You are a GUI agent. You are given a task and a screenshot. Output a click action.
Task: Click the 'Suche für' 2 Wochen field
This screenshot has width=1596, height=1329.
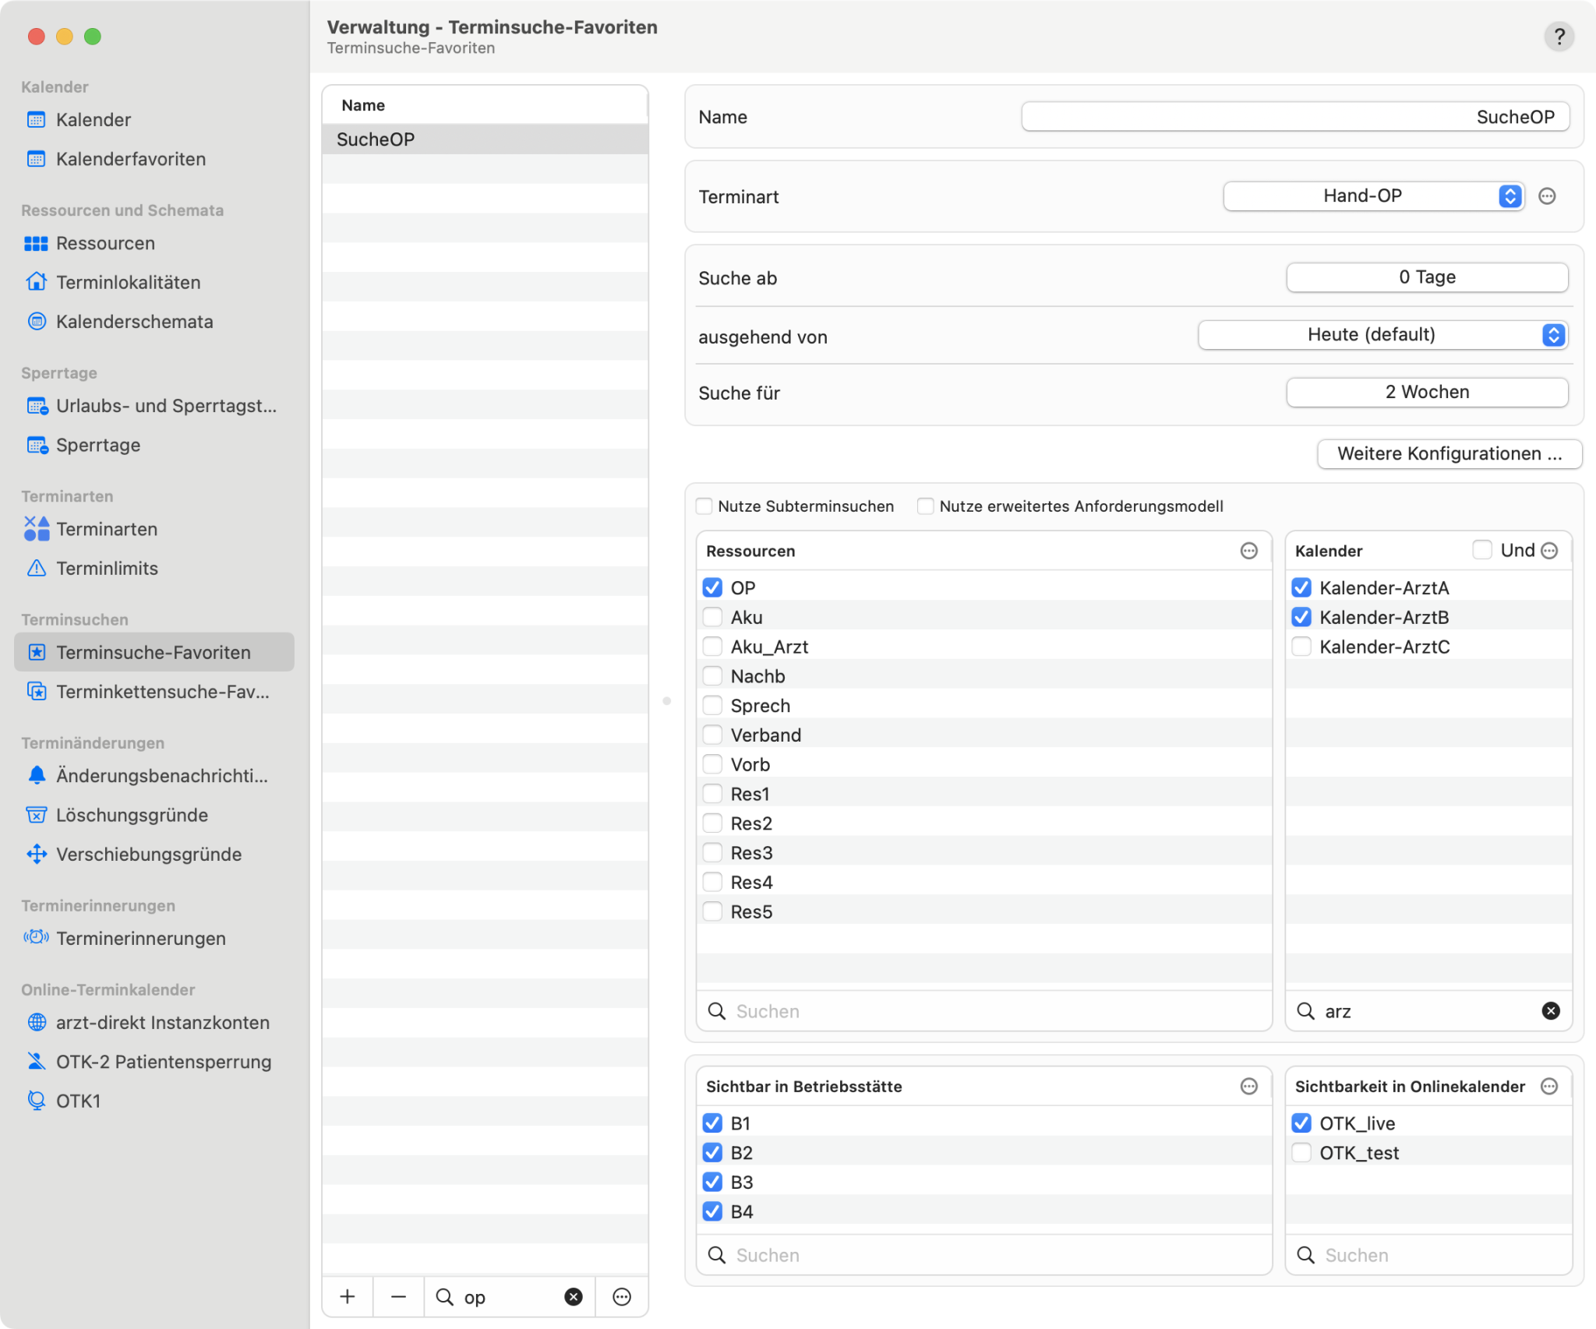(1427, 393)
